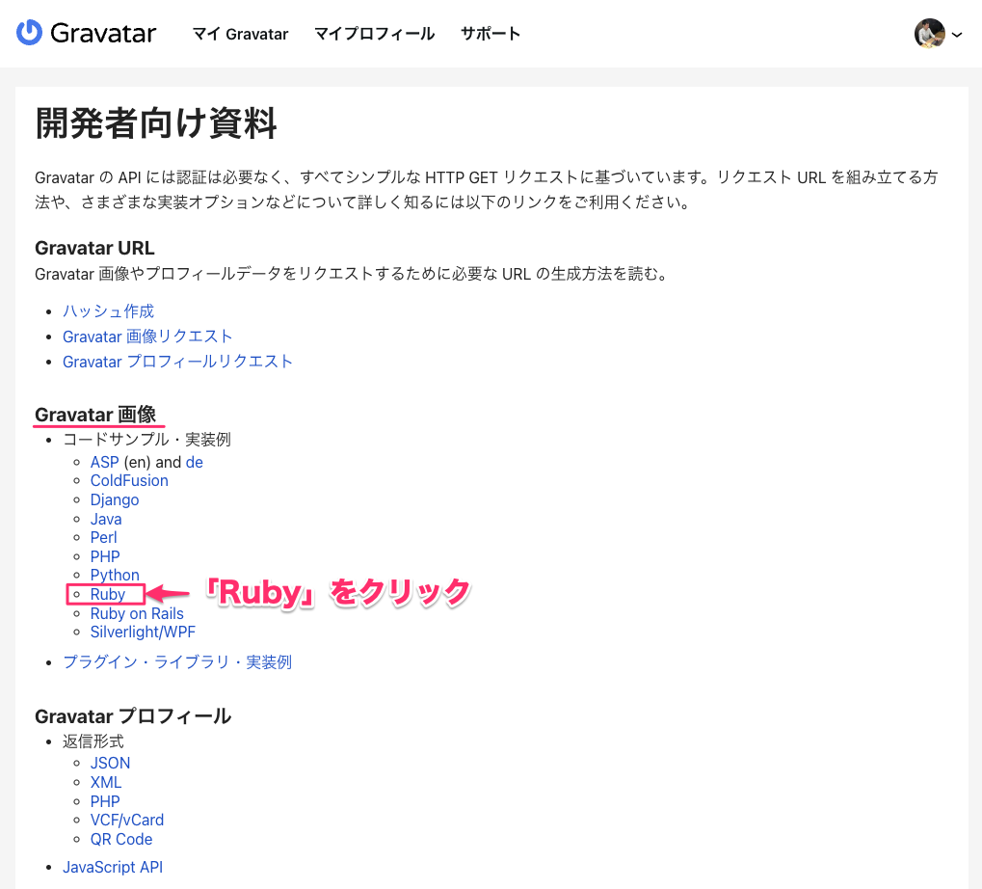Open the ハッシュ作成 link

pos(108,311)
